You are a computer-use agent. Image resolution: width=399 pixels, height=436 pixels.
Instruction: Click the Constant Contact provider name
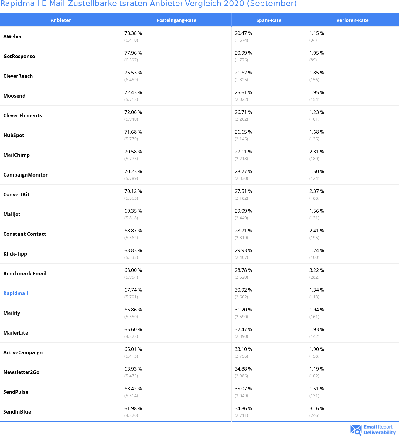point(25,234)
